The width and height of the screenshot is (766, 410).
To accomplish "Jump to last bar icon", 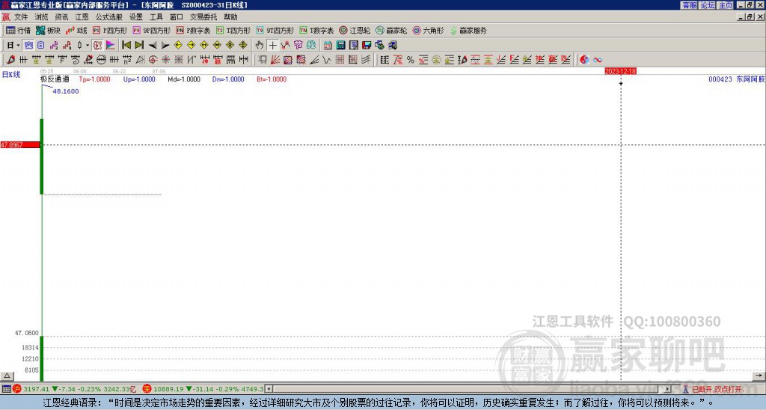I will pos(139,45).
